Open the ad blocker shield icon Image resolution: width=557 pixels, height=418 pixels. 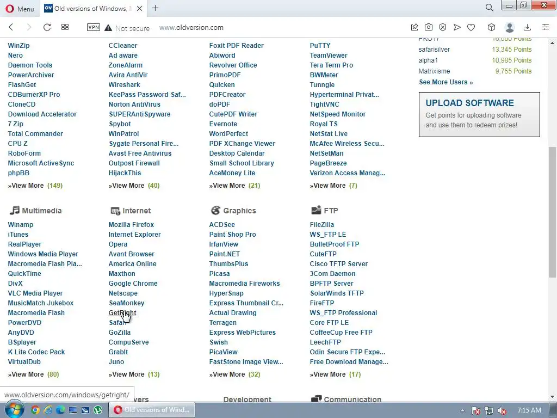(x=443, y=27)
